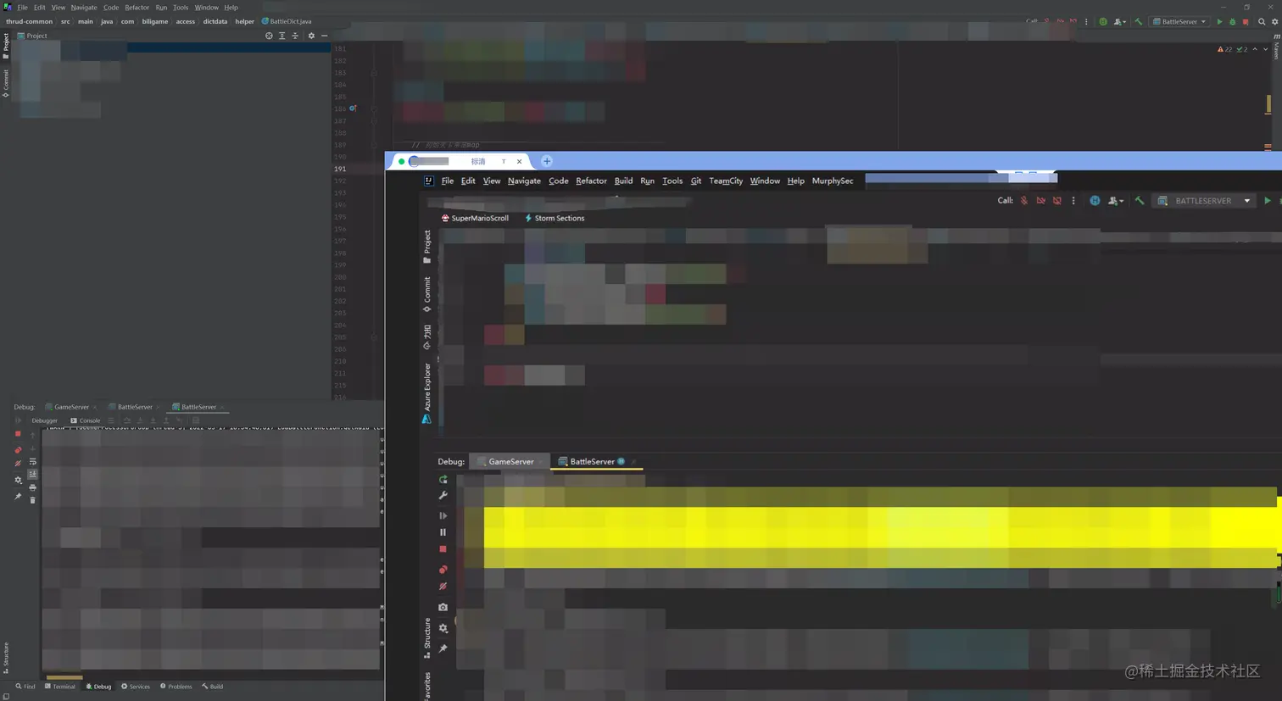
Task: Toggle Mute Breakpoints in the debug toolbar
Action: pos(443,586)
